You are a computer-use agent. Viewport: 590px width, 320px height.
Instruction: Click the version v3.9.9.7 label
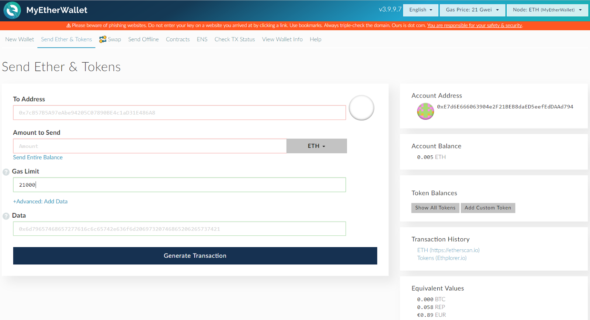pos(390,9)
